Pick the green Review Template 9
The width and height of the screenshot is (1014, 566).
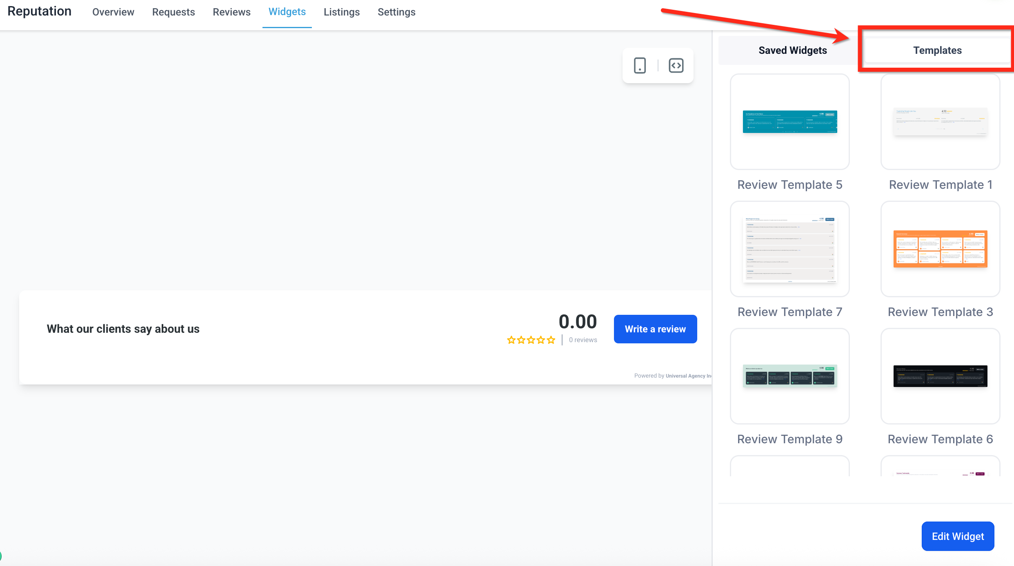789,376
